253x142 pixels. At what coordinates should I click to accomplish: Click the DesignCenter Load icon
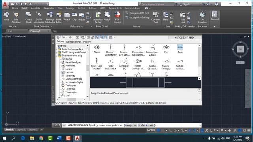coord(58,37)
